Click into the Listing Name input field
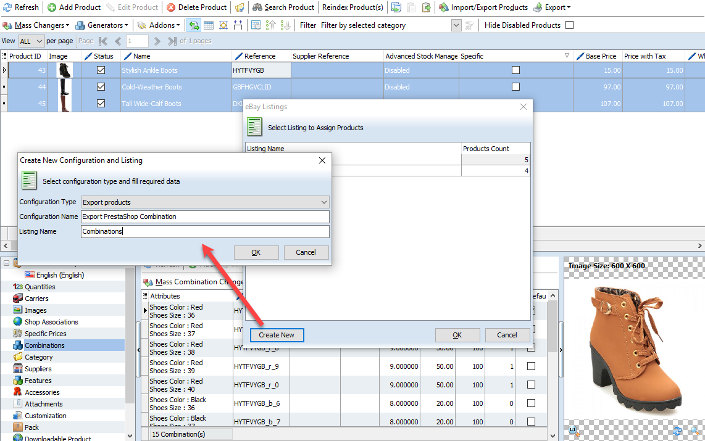This screenshot has width=705, height=441. coord(205,231)
